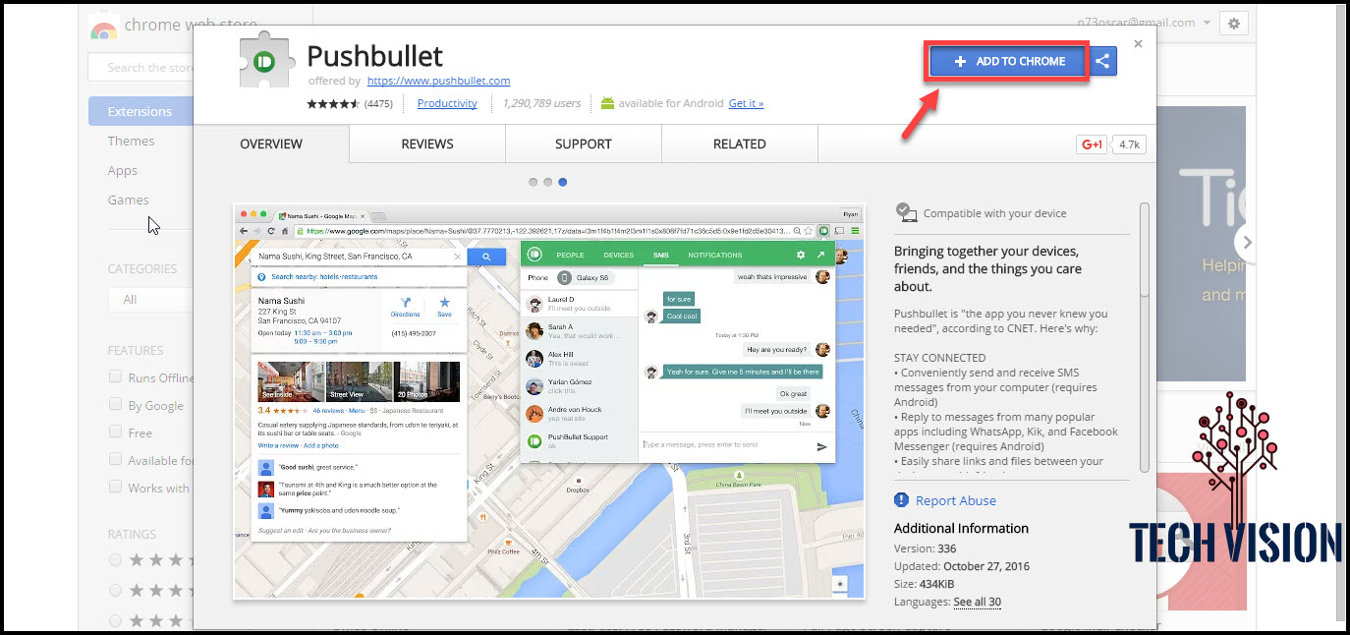
Task: Click the Report Abuse exclamation icon
Action: coord(901,500)
